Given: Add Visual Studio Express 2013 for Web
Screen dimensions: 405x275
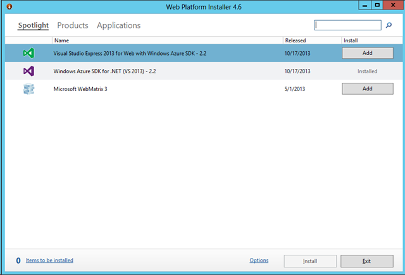Looking at the screenshot, I should pos(367,53).
